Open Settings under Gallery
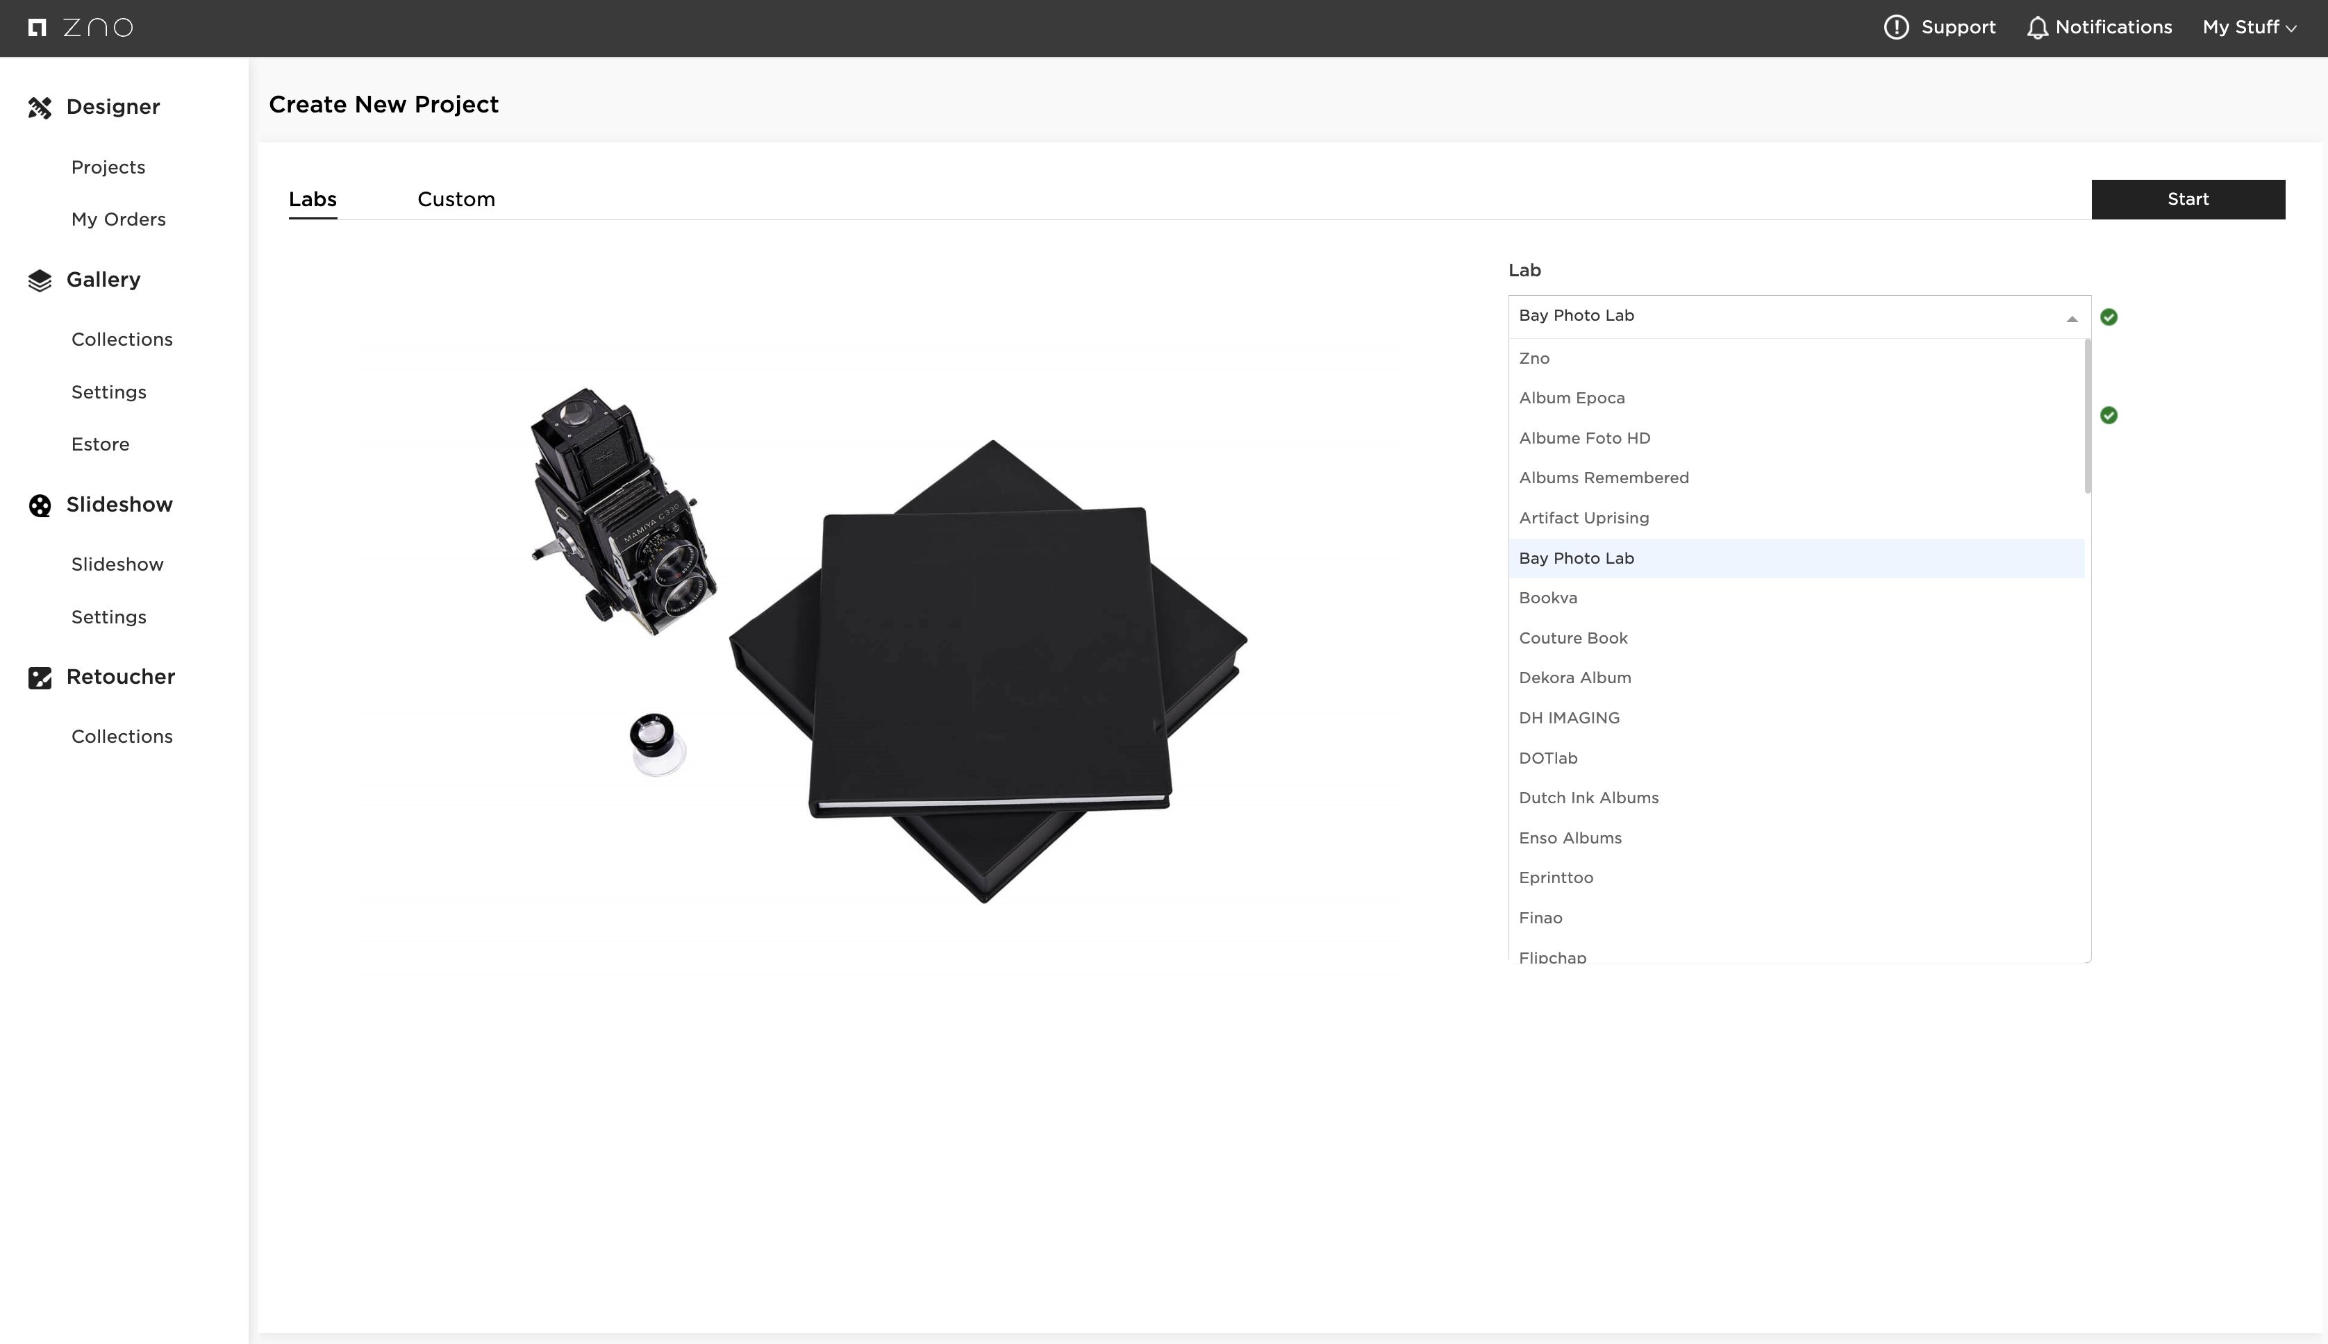The width and height of the screenshot is (2328, 1344). [109, 392]
